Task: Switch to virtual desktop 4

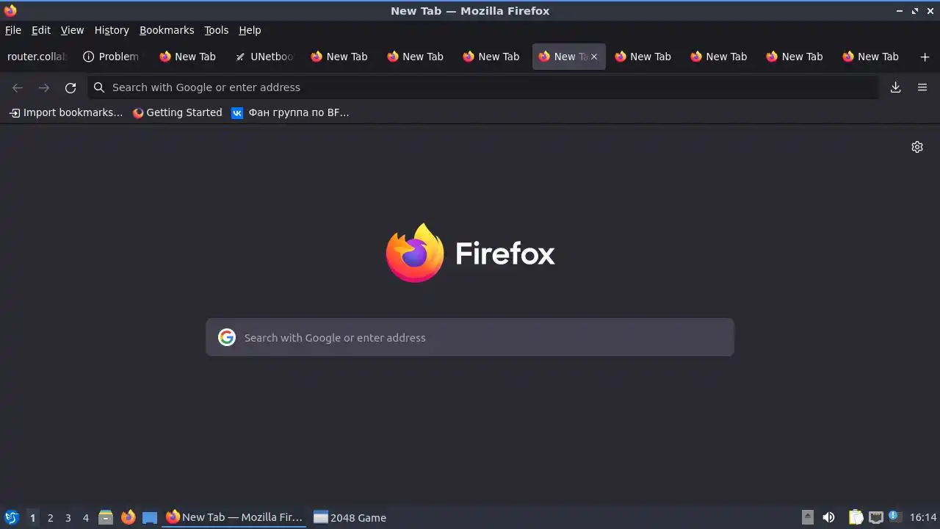Action: point(86,517)
